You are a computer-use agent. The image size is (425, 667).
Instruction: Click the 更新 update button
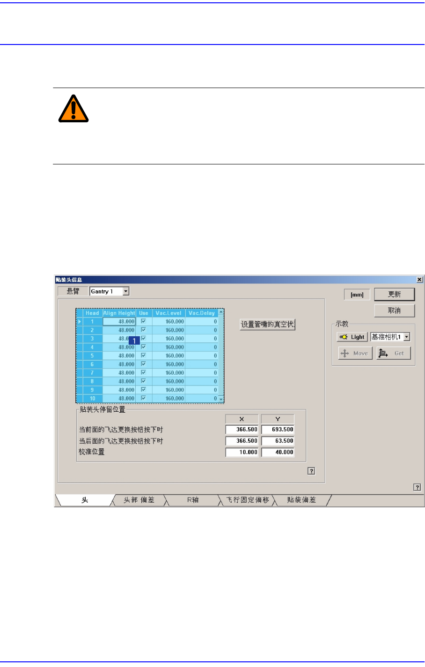pyautogui.click(x=394, y=294)
